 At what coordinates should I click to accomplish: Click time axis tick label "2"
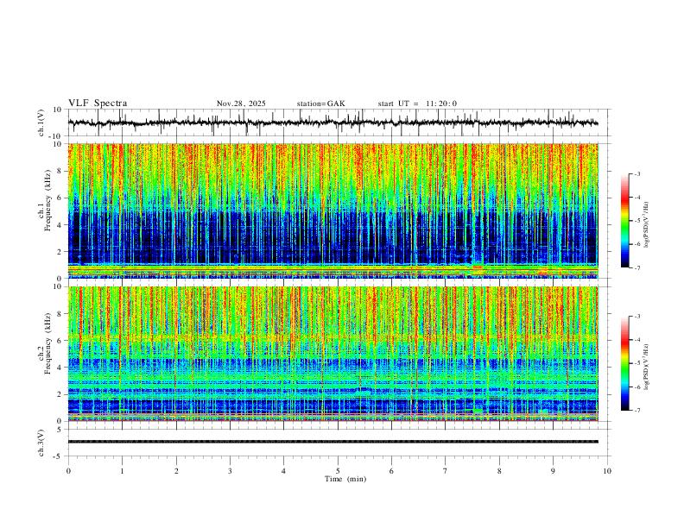176,471
